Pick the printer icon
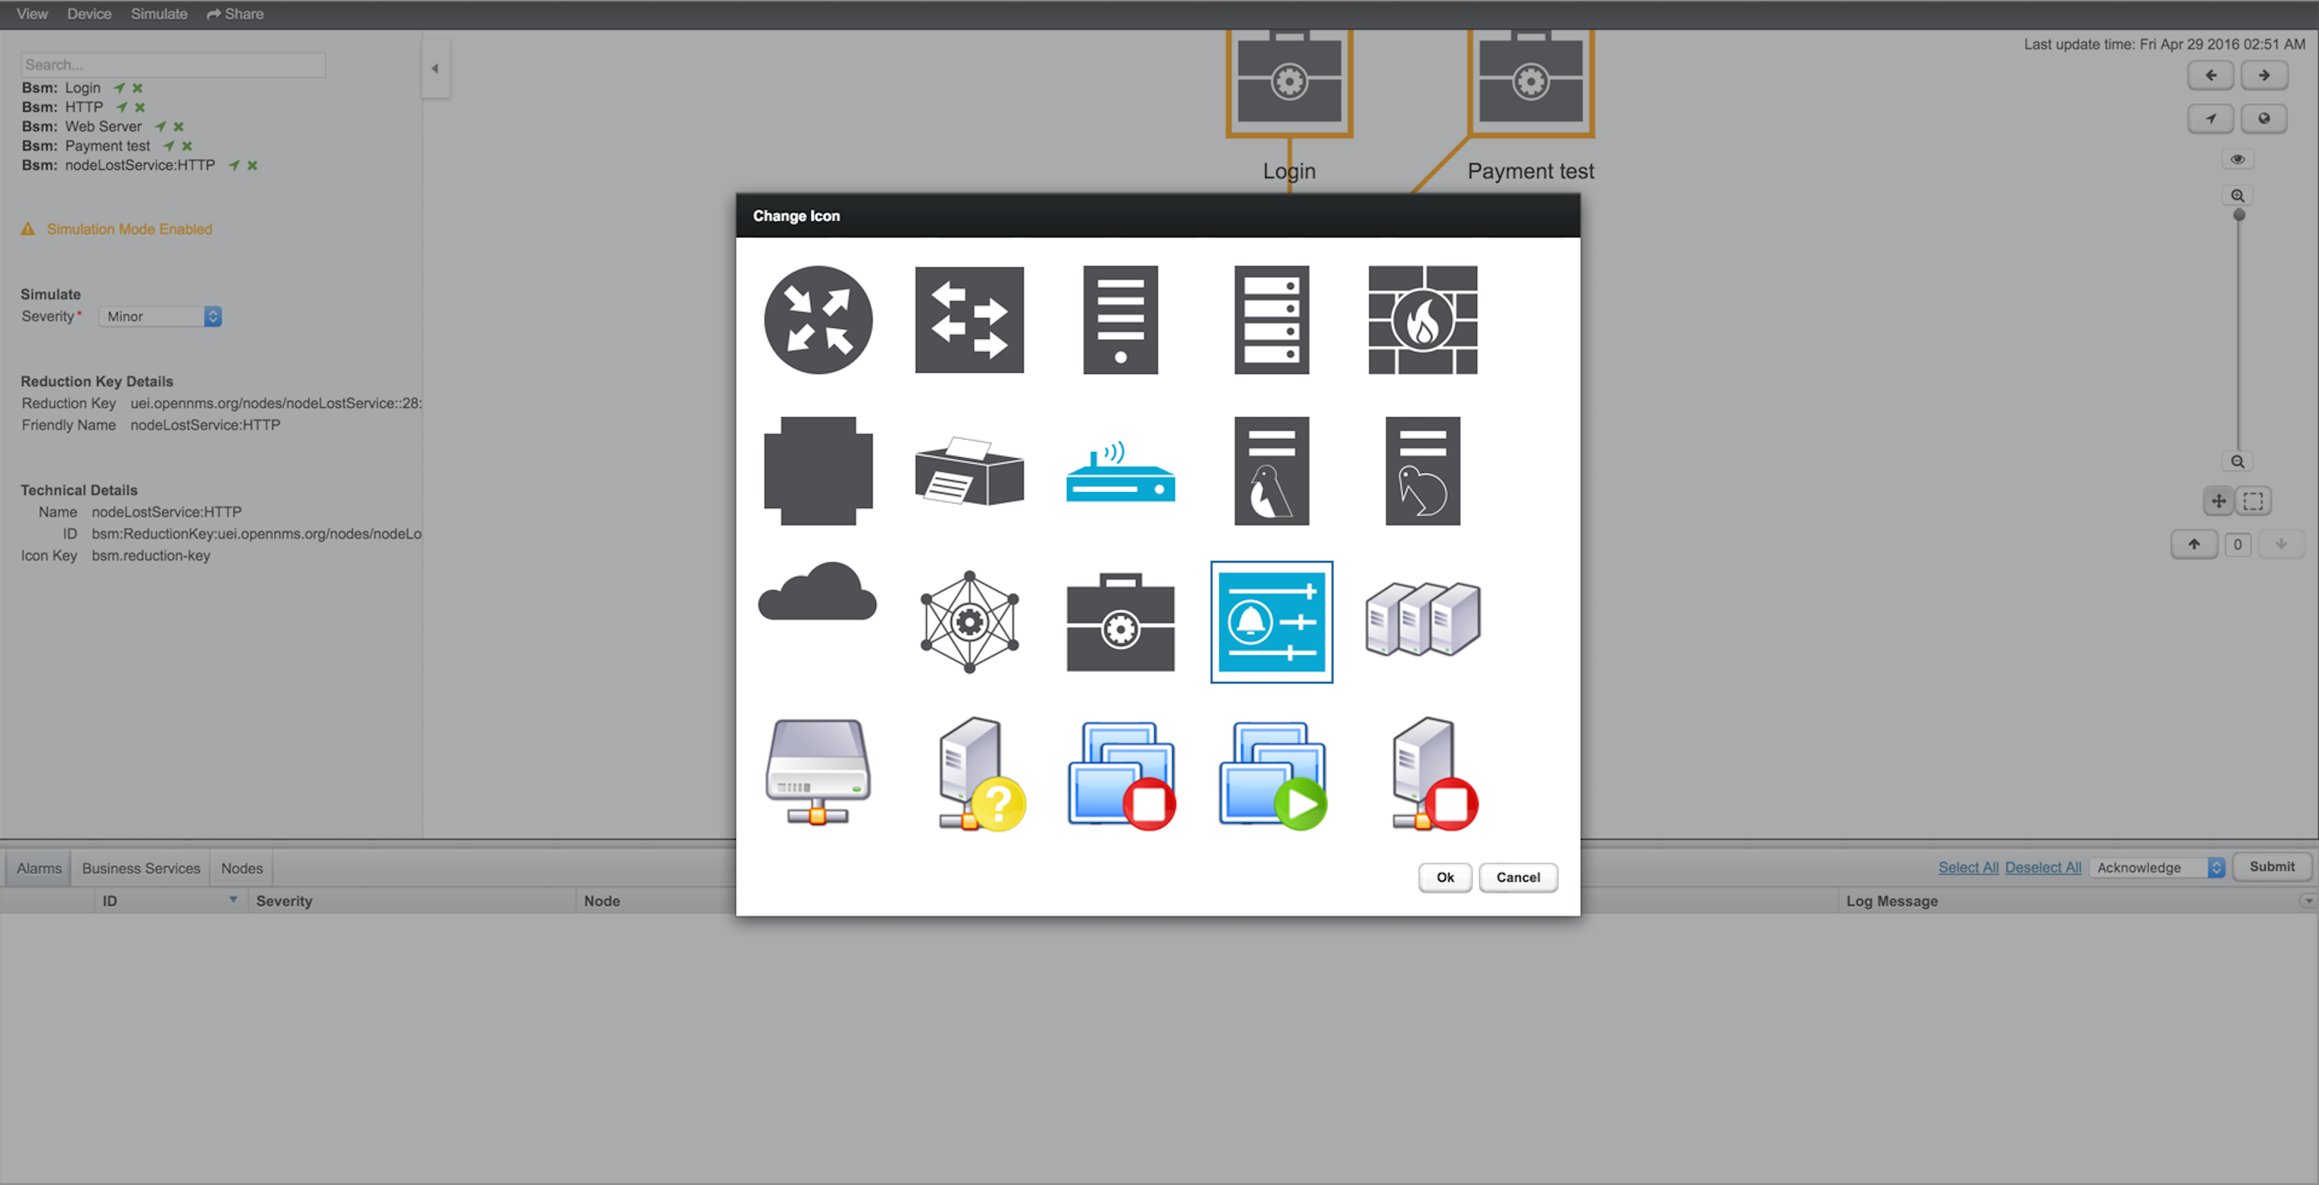Viewport: 2319px width, 1185px height. click(x=969, y=470)
